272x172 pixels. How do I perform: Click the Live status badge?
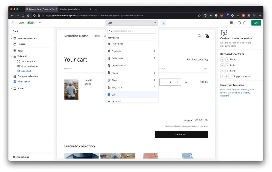point(31,23)
